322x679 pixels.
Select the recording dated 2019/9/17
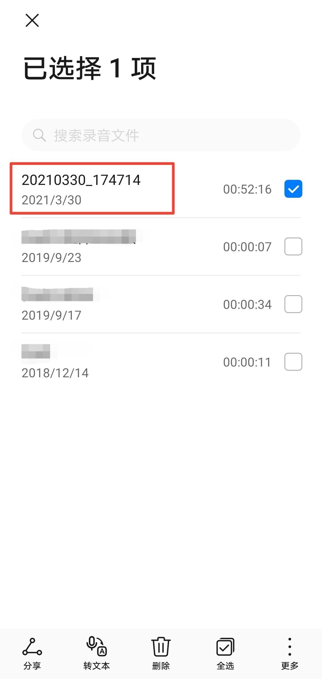[161, 304]
